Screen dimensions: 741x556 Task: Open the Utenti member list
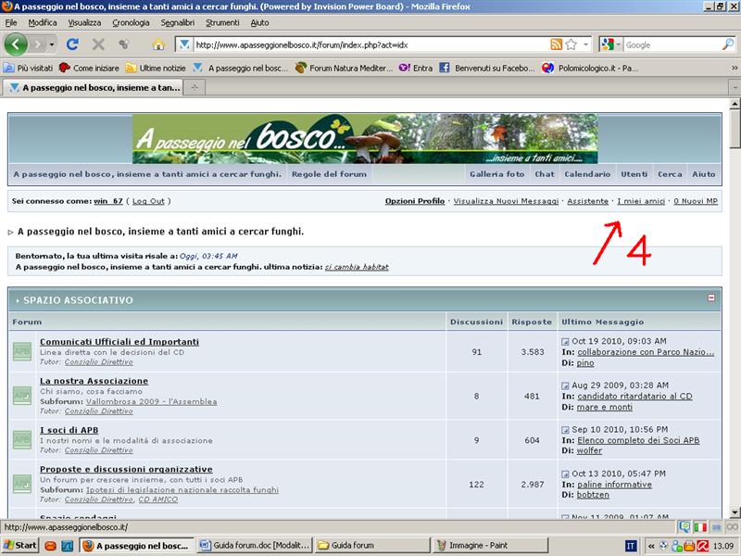pos(634,174)
